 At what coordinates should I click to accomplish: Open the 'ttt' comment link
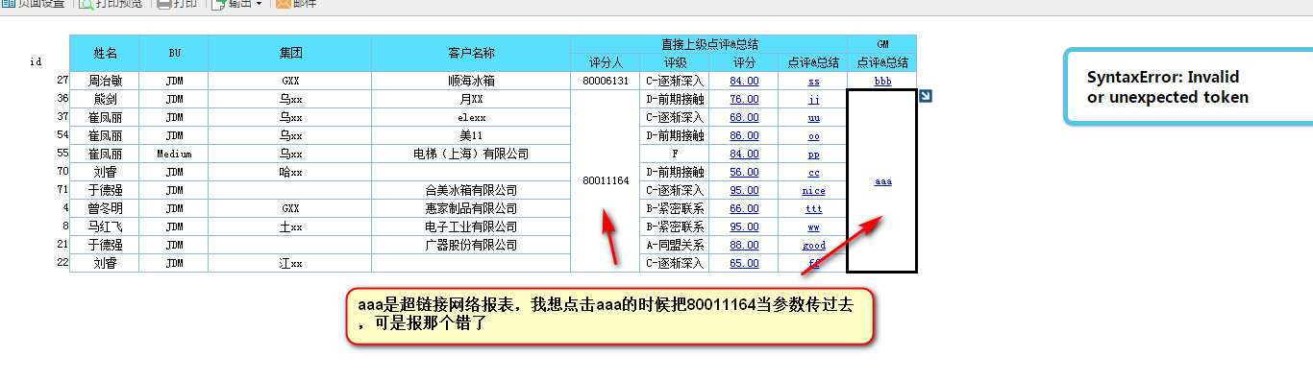[813, 208]
